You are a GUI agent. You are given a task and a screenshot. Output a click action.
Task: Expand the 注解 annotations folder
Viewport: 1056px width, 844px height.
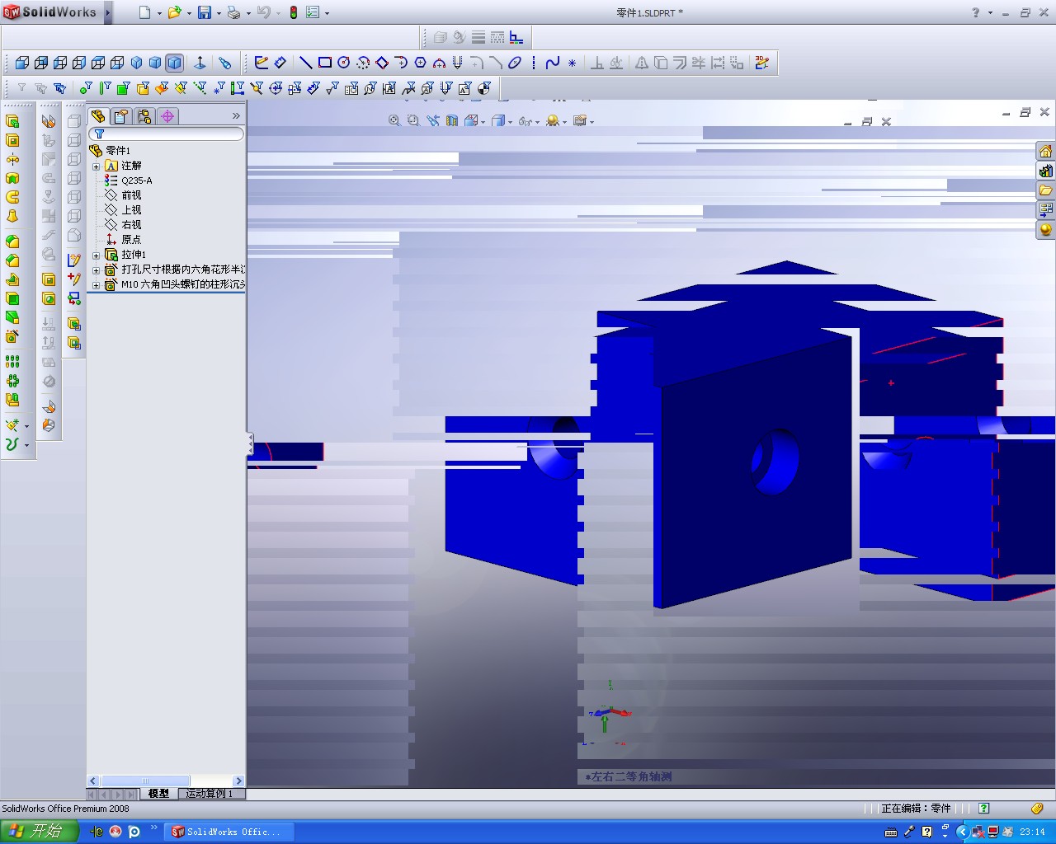(97, 165)
